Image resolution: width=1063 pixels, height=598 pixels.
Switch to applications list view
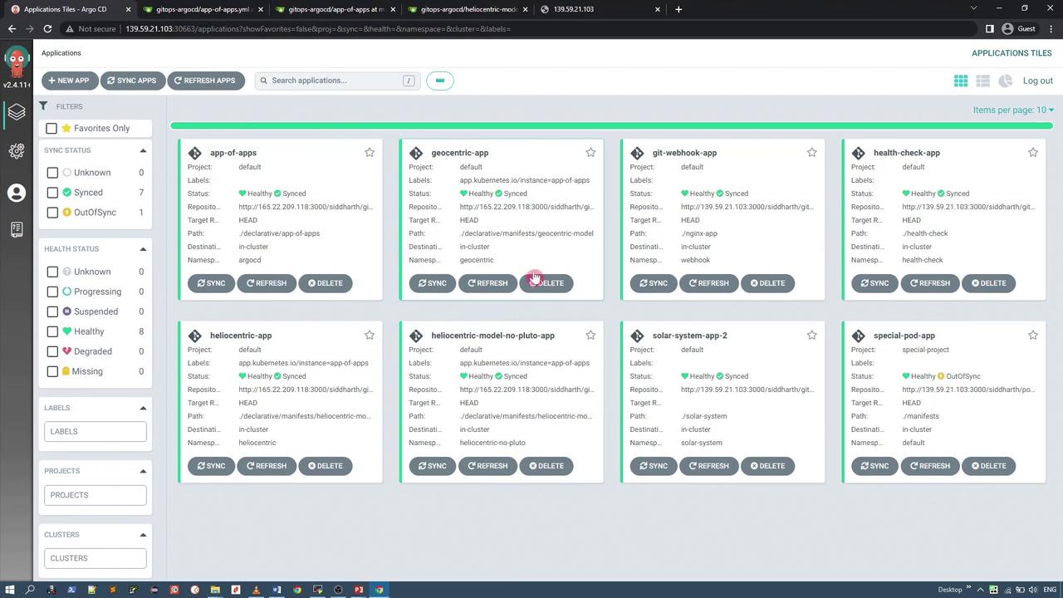[982, 81]
